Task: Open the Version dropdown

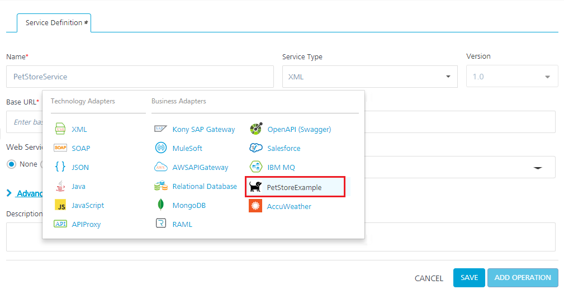Action: [511, 77]
